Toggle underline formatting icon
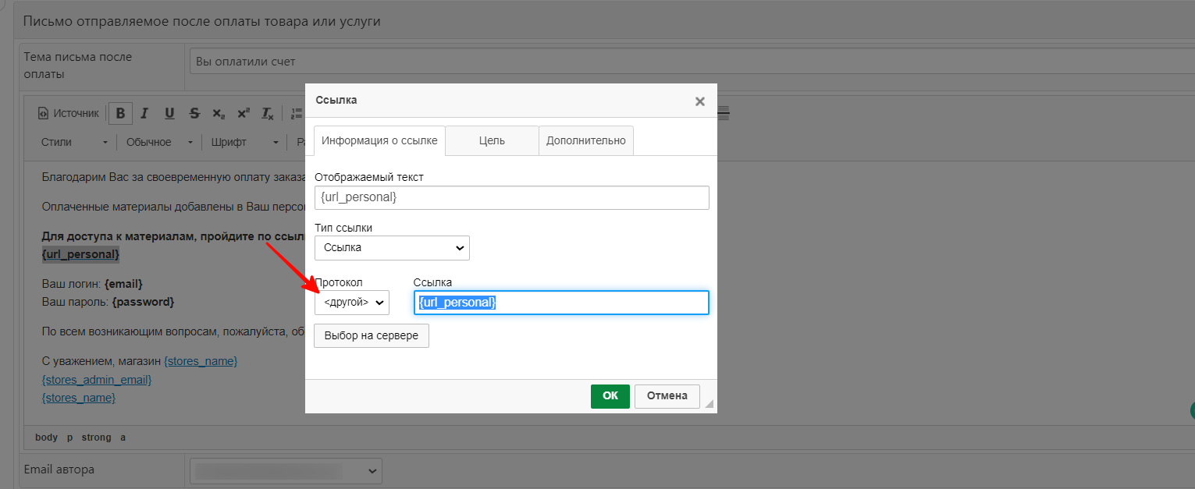 (169, 113)
